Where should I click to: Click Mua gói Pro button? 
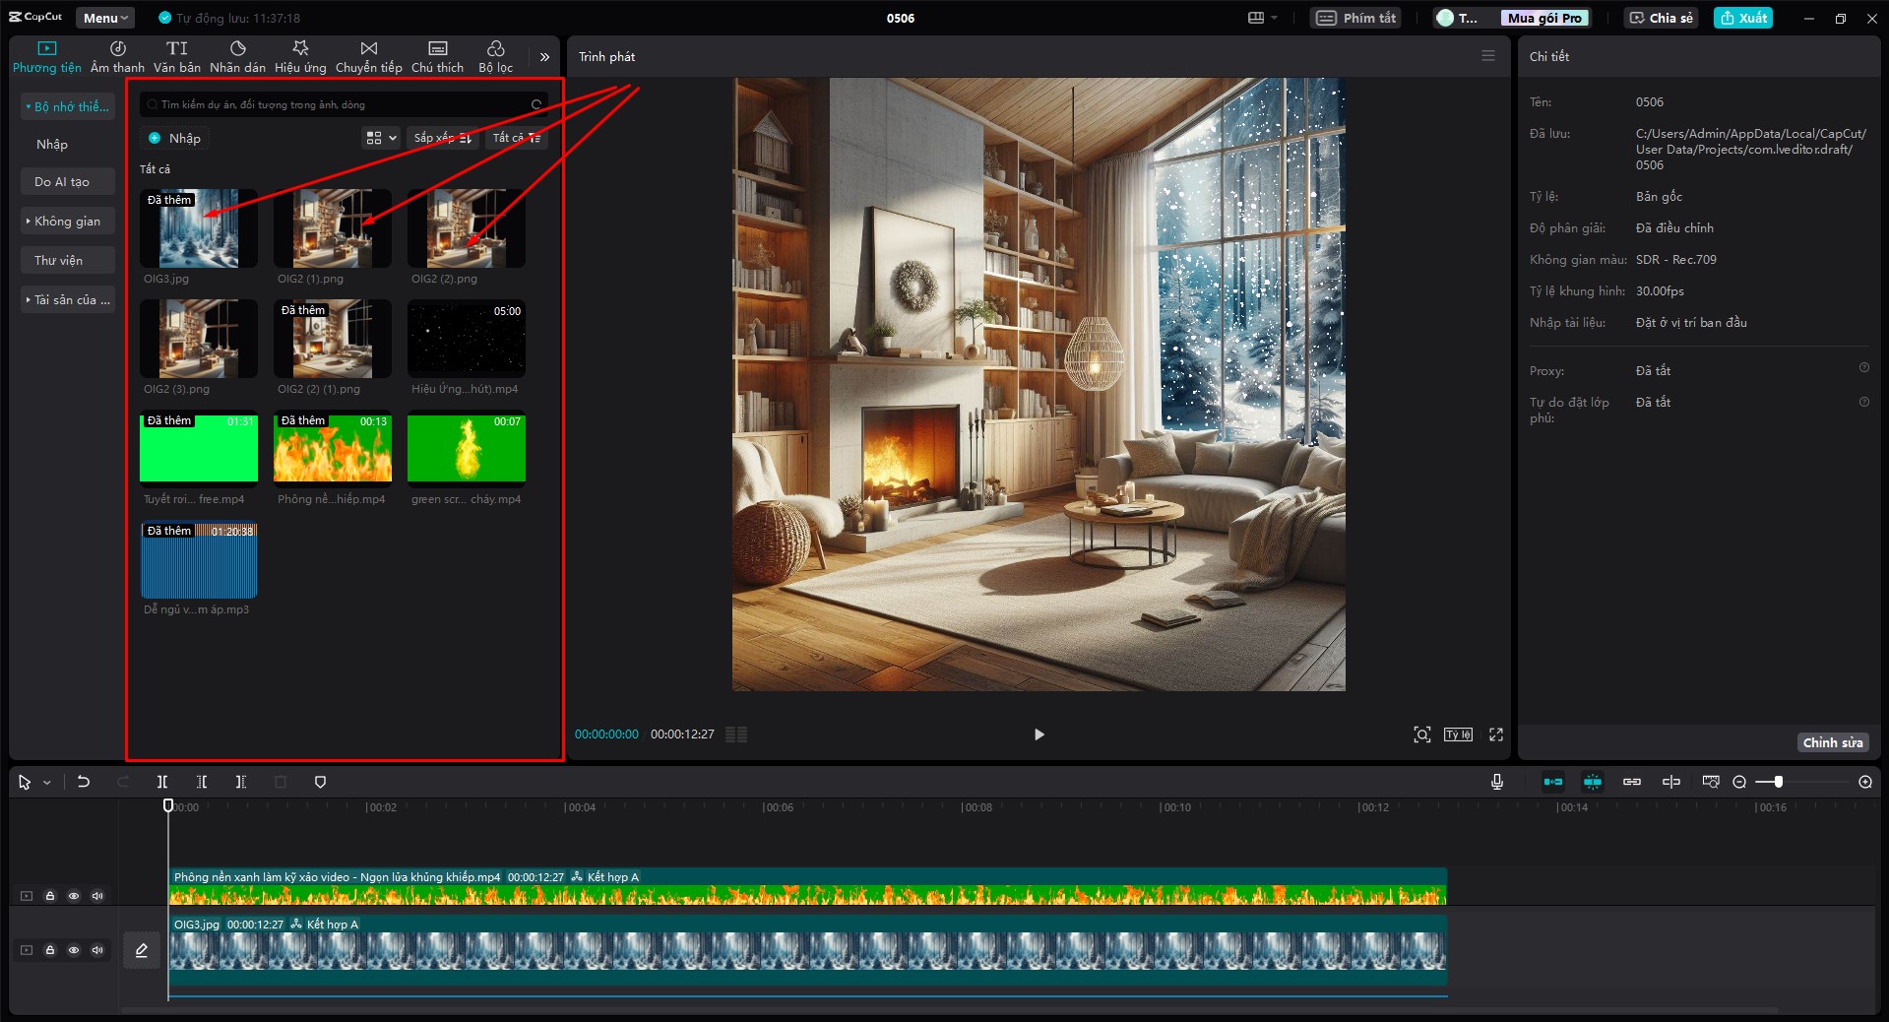[1544, 18]
